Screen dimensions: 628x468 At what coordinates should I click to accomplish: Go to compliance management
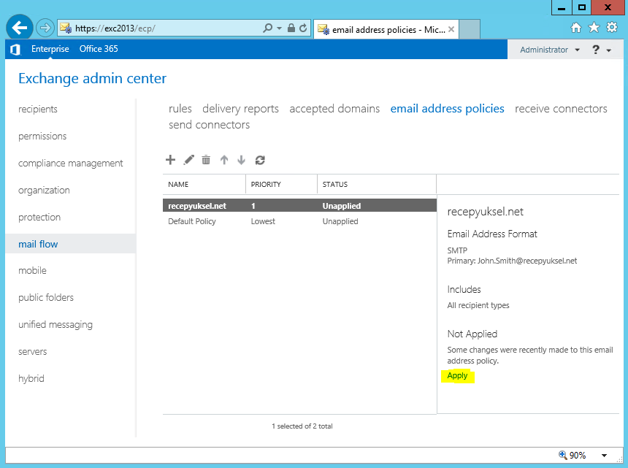pos(71,164)
